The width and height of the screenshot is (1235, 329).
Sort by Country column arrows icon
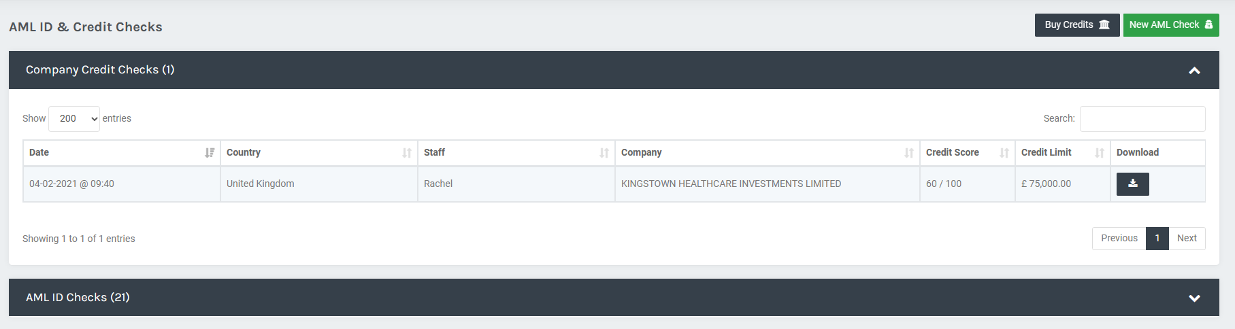(x=407, y=153)
